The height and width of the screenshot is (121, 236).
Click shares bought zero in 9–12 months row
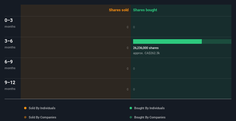[134, 90]
